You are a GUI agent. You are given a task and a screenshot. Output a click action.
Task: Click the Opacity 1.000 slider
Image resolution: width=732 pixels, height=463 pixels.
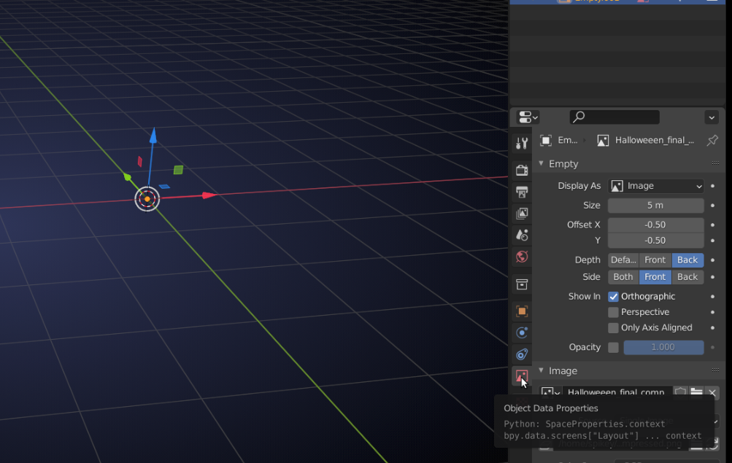663,347
